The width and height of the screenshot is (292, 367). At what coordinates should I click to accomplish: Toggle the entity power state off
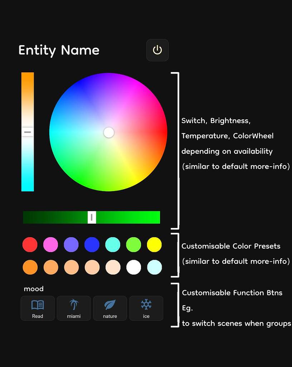157,50
